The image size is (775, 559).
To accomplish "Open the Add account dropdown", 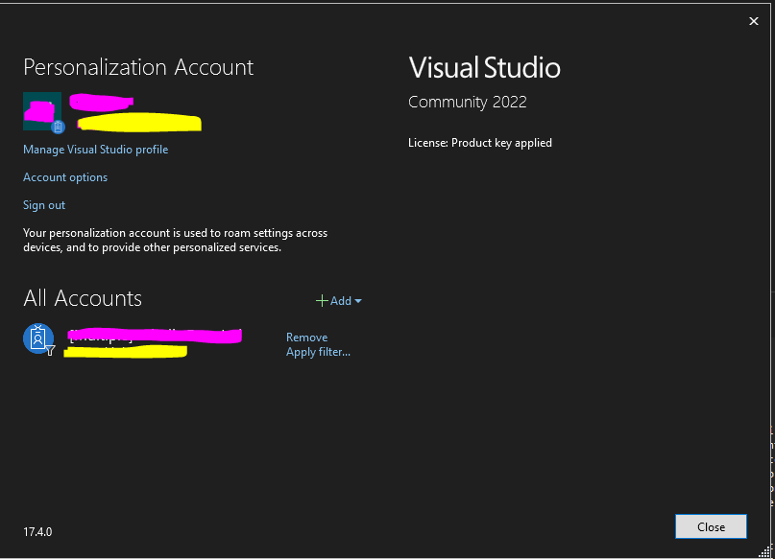I will (338, 300).
